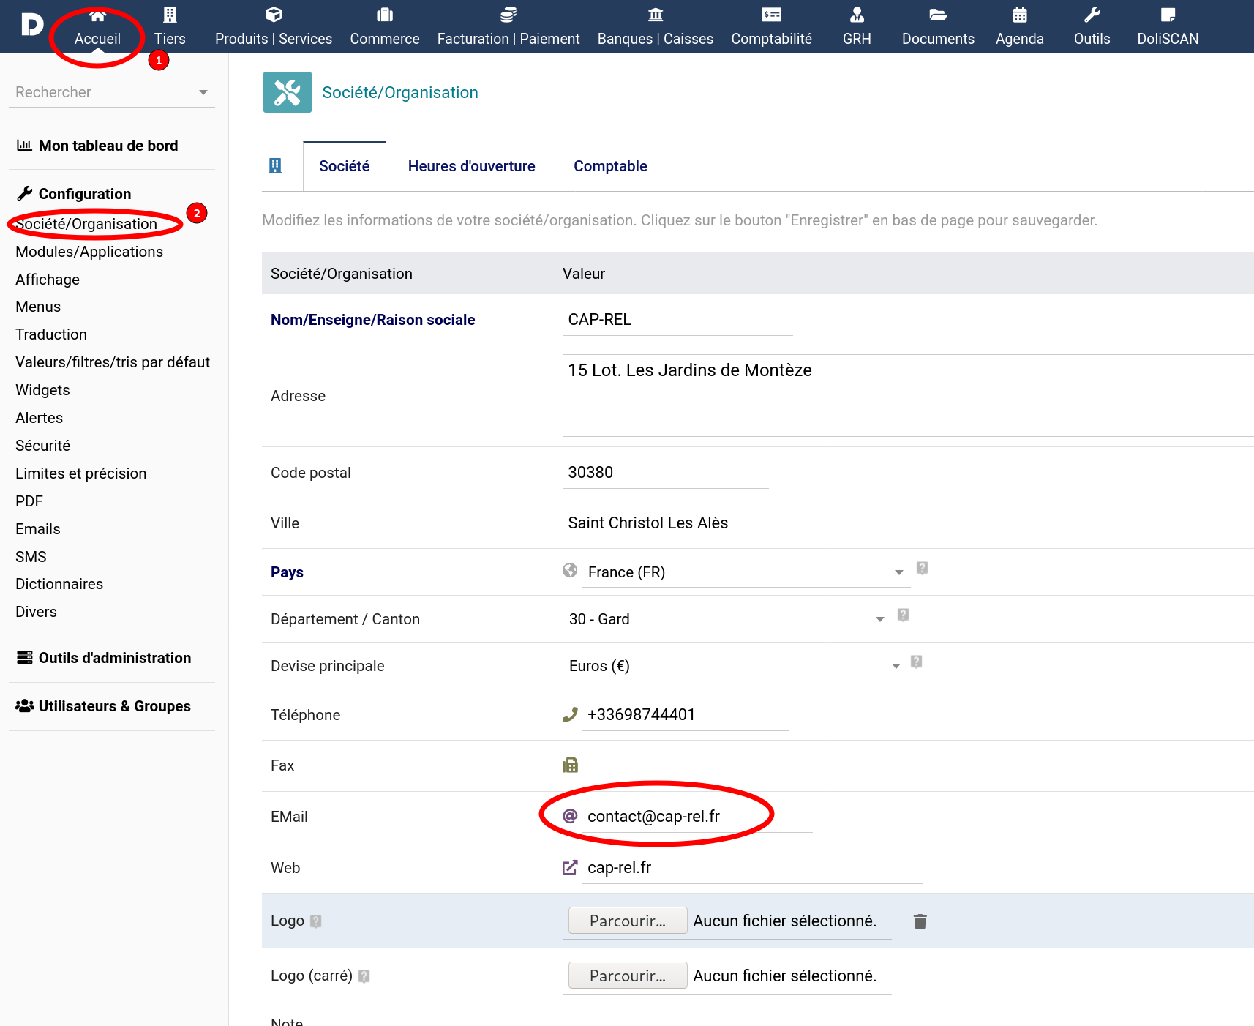Click the Dolibarr logo icon

coord(31,25)
